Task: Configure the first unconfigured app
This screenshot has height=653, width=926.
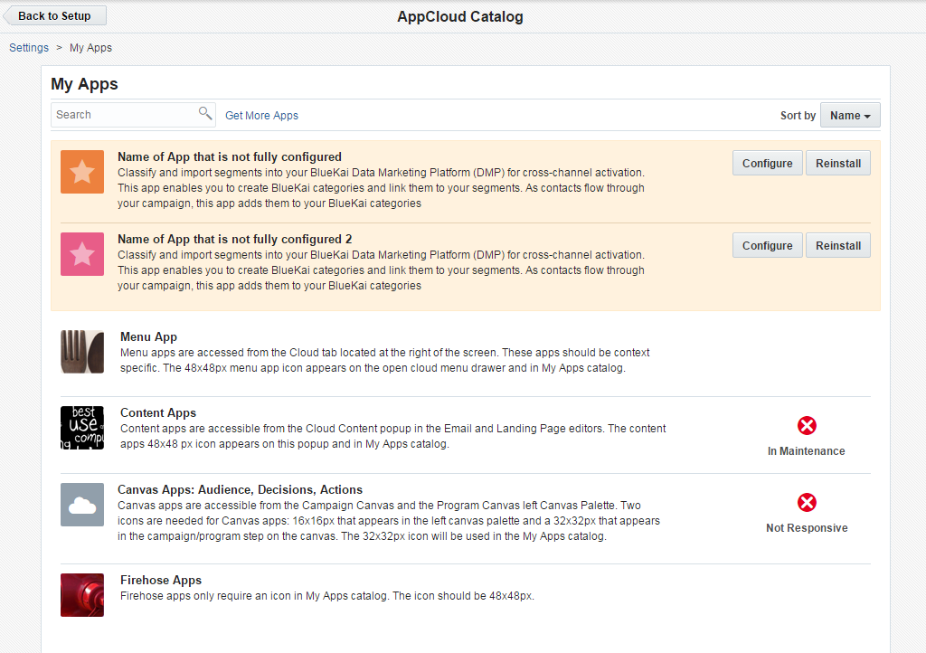Action: 767,163
